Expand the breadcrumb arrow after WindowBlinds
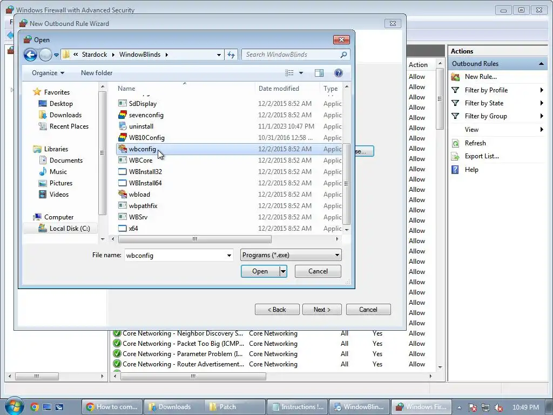Image resolution: width=553 pixels, height=415 pixels. 166,55
